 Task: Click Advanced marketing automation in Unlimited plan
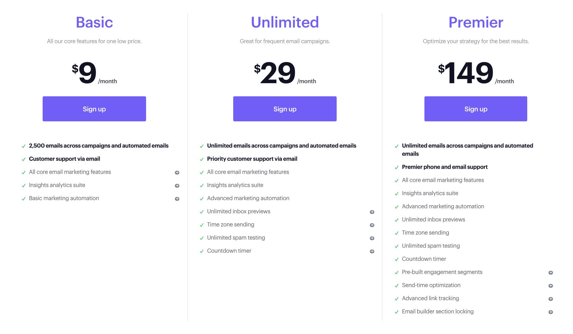coord(248,198)
